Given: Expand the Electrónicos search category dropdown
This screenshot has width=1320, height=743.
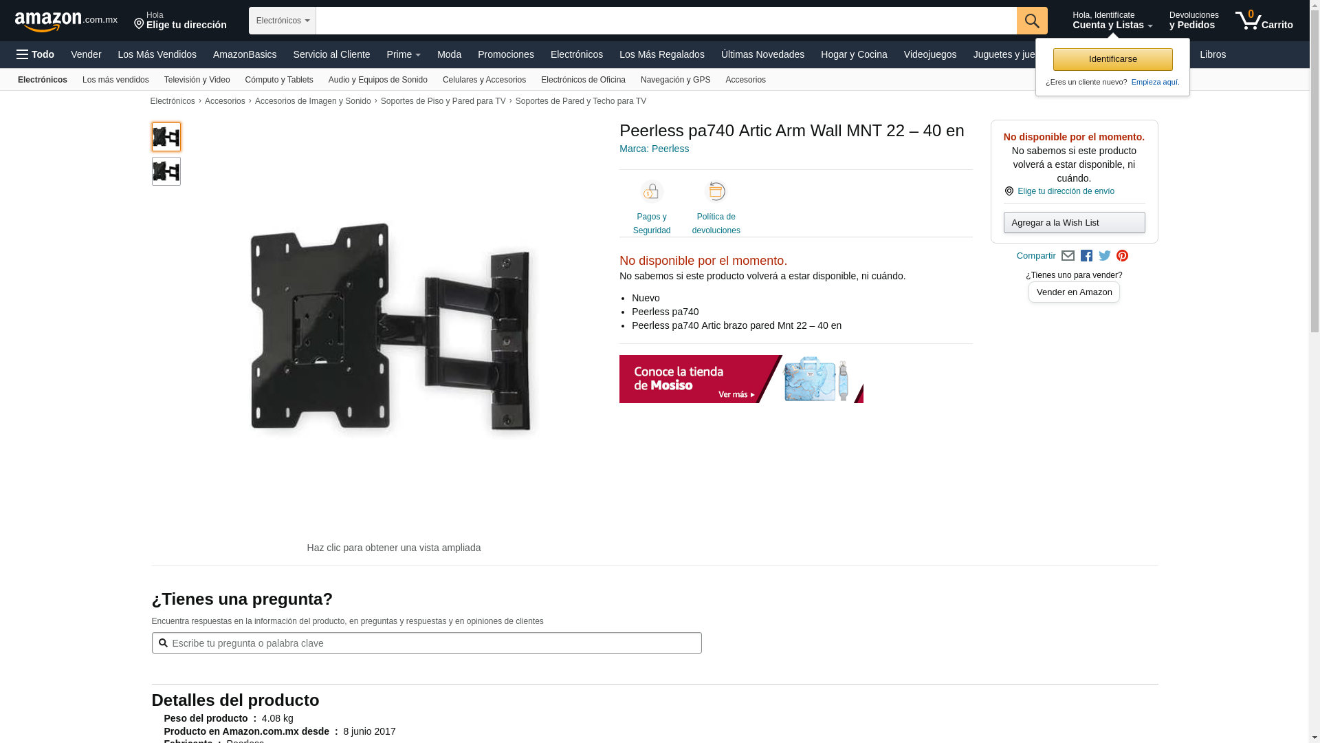Looking at the screenshot, I should 283,21.
